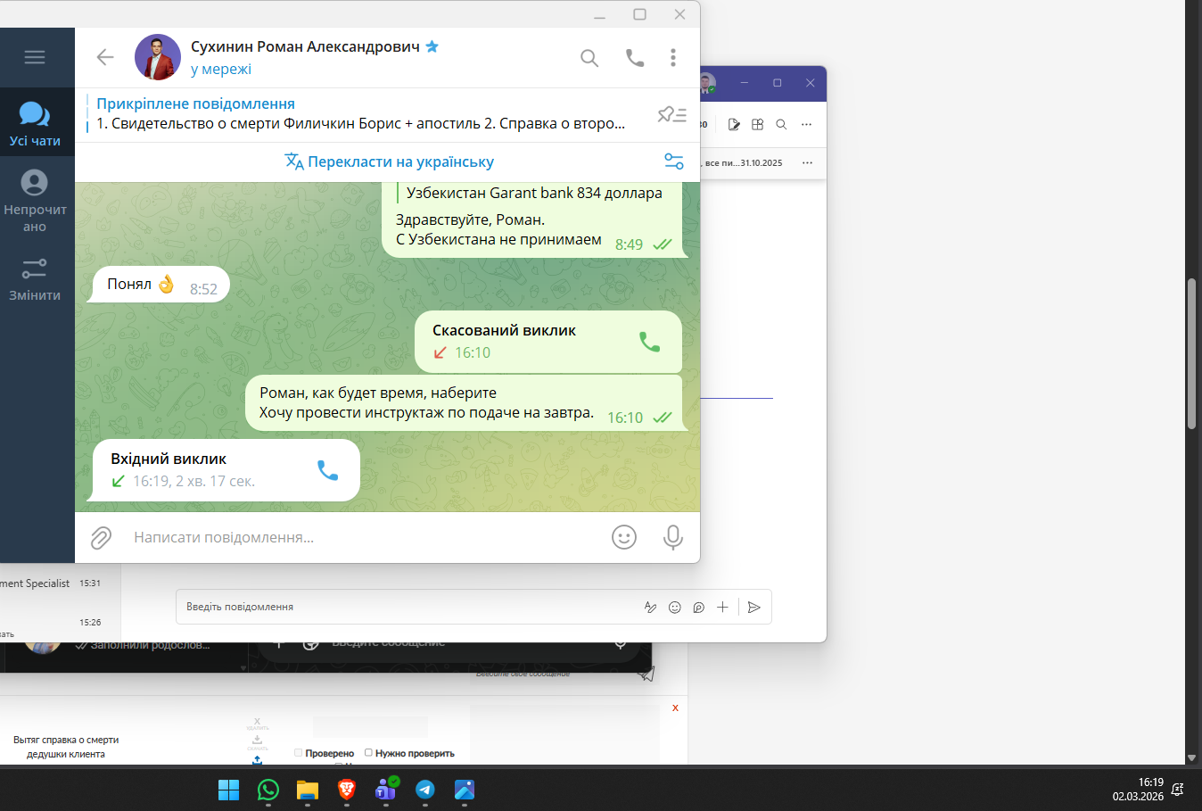
Task: Attach a file with the paperclip icon
Action: [x=101, y=537]
